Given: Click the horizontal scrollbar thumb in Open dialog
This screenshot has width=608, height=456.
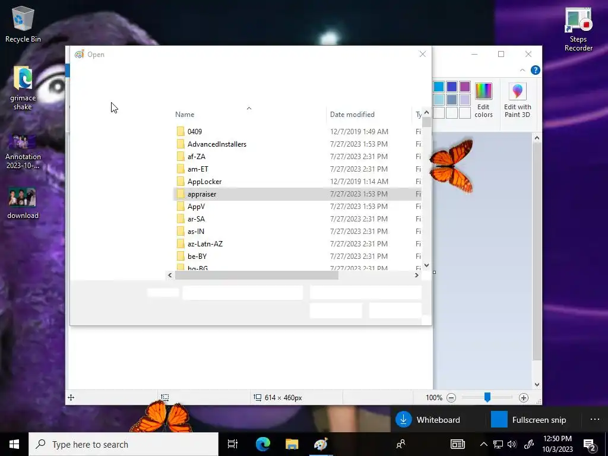Looking at the screenshot, I should click(x=256, y=275).
